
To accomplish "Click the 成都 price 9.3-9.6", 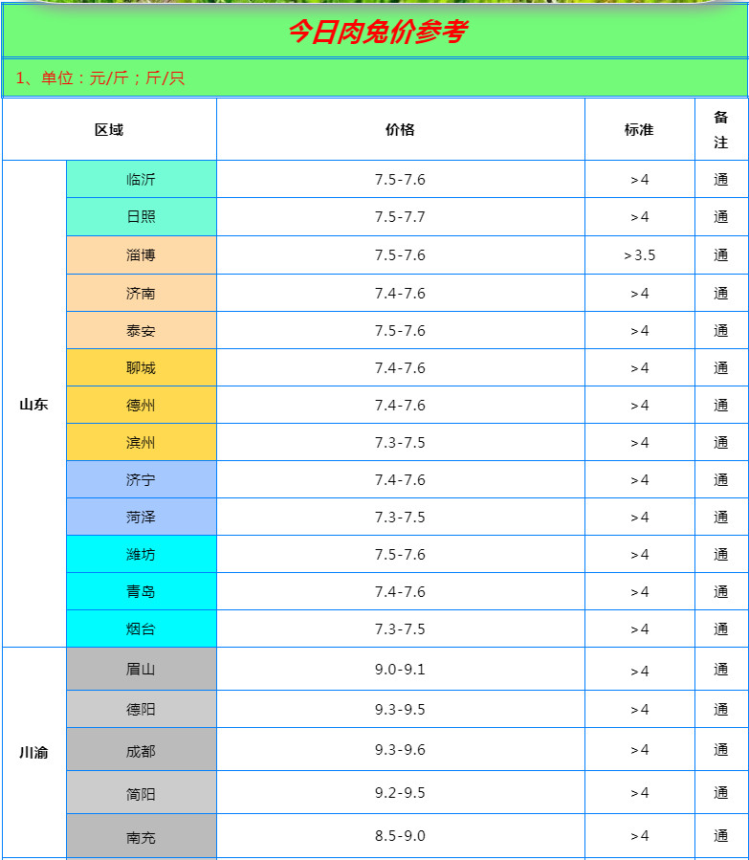I will [x=400, y=751].
